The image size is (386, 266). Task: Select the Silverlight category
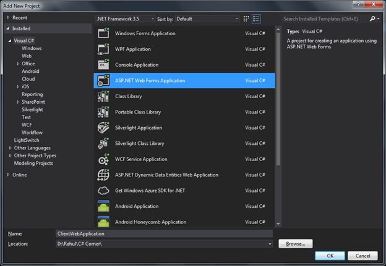(32, 109)
